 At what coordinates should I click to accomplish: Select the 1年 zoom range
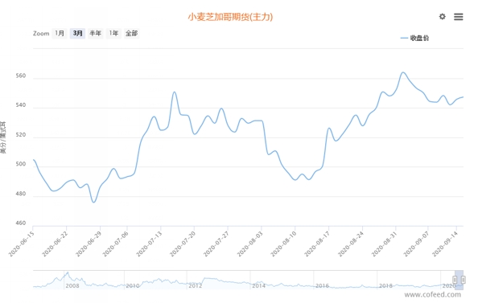(113, 33)
